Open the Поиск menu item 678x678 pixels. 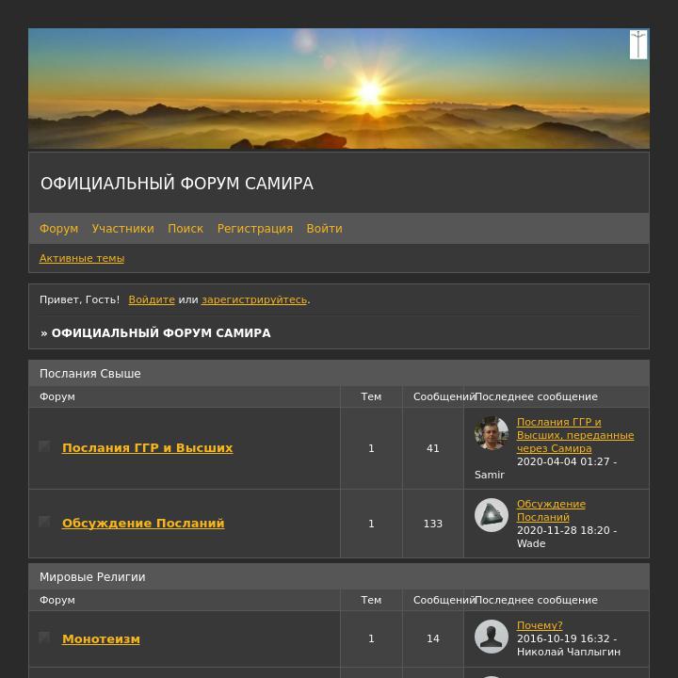[186, 228]
